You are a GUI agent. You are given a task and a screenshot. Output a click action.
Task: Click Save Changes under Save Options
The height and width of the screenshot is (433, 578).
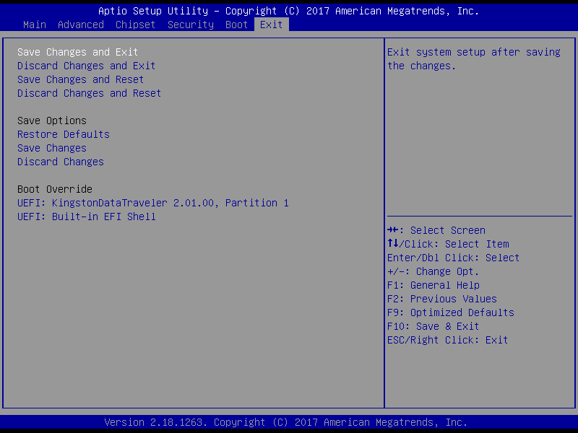(52, 148)
